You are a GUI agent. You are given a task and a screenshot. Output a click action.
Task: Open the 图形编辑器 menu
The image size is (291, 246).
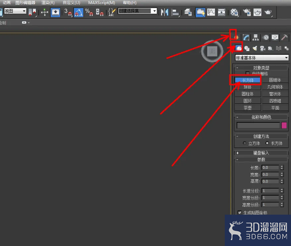click(x=25, y=3)
